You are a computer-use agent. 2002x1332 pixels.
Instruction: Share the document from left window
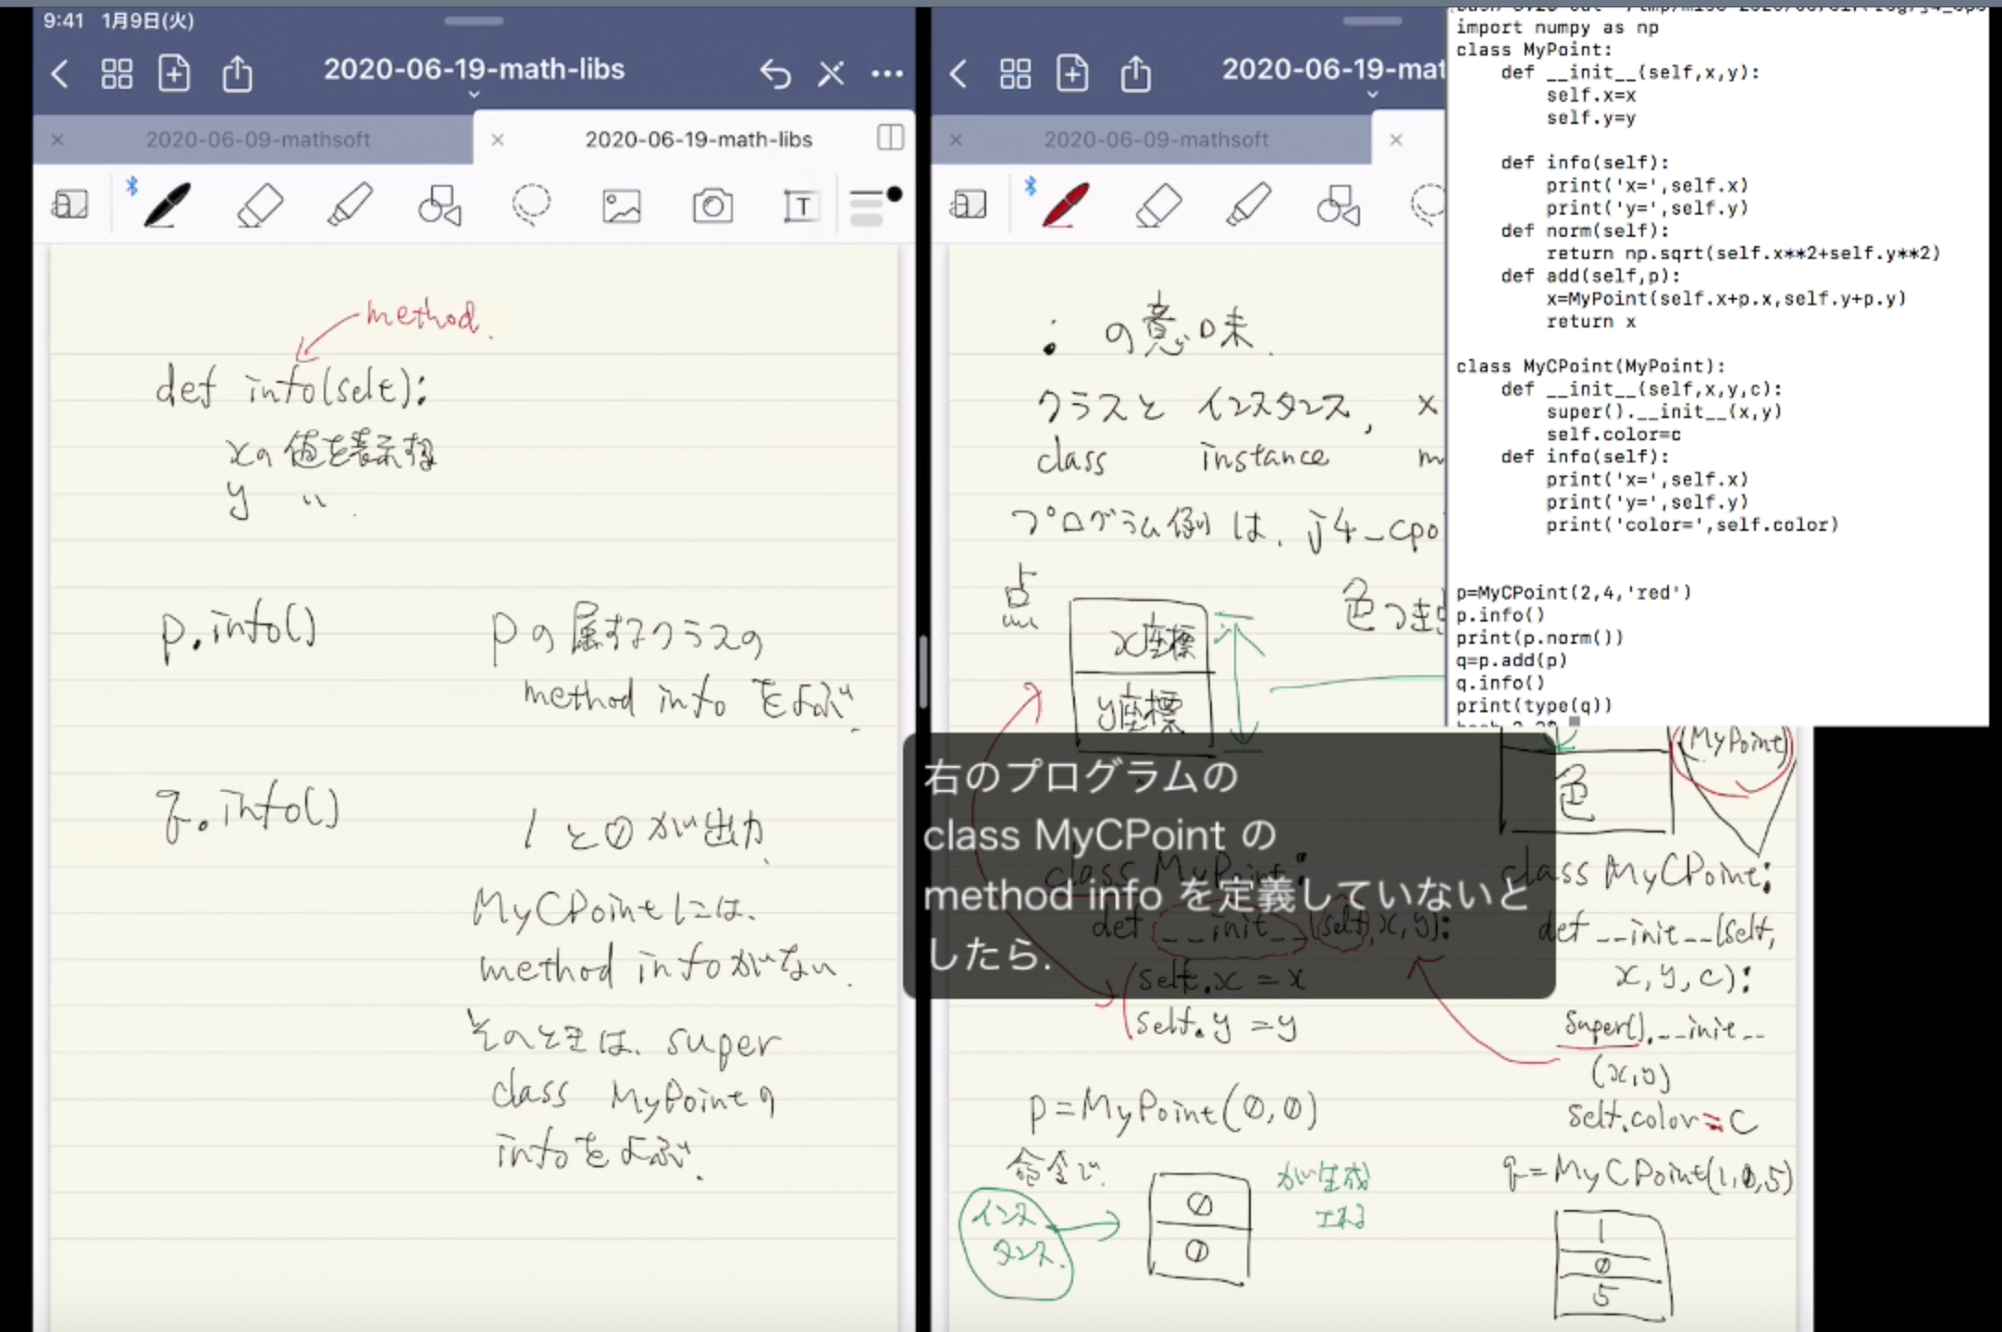point(237,72)
